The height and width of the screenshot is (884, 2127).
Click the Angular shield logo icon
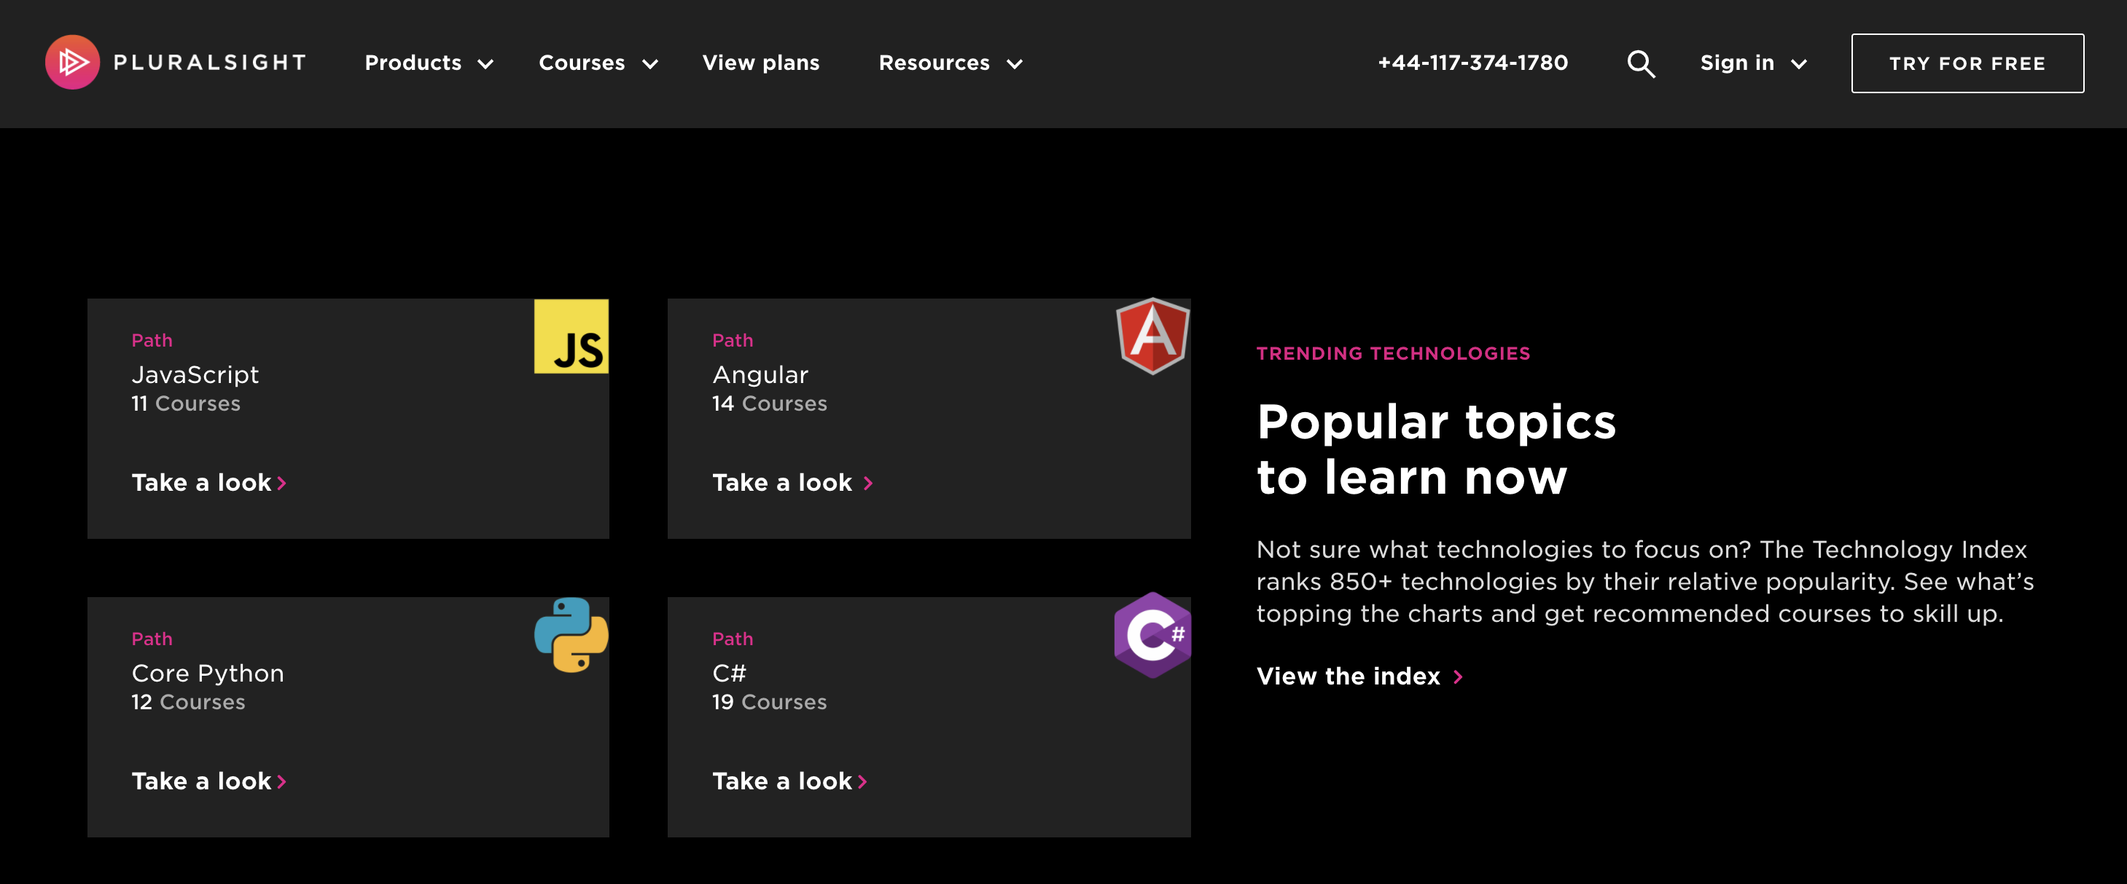point(1152,337)
